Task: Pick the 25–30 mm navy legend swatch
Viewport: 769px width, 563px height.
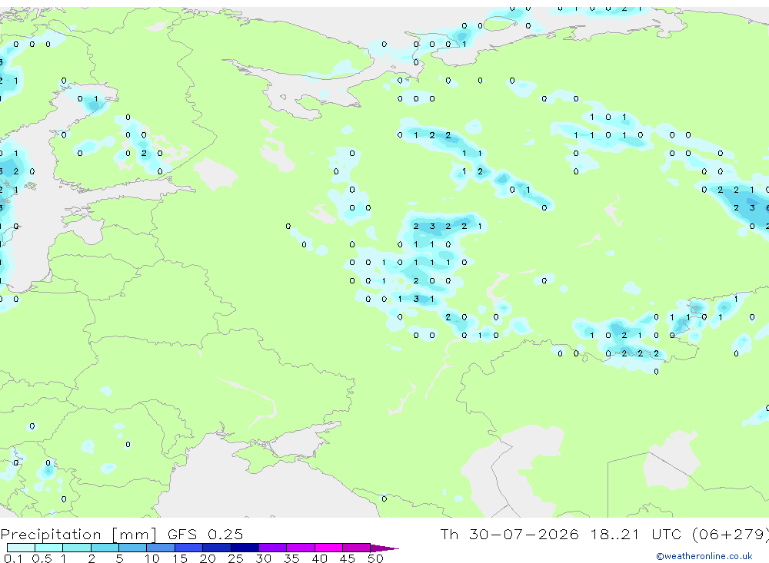Action: point(245,548)
